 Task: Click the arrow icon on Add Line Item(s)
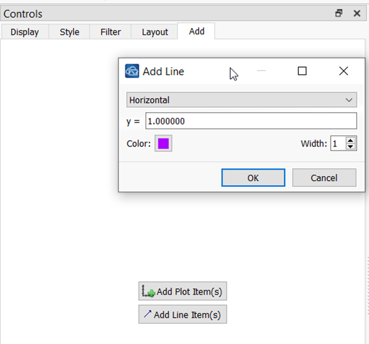pyautogui.click(x=147, y=314)
